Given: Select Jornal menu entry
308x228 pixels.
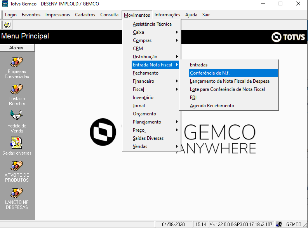Looking at the screenshot, I should [x=155, y=106].
